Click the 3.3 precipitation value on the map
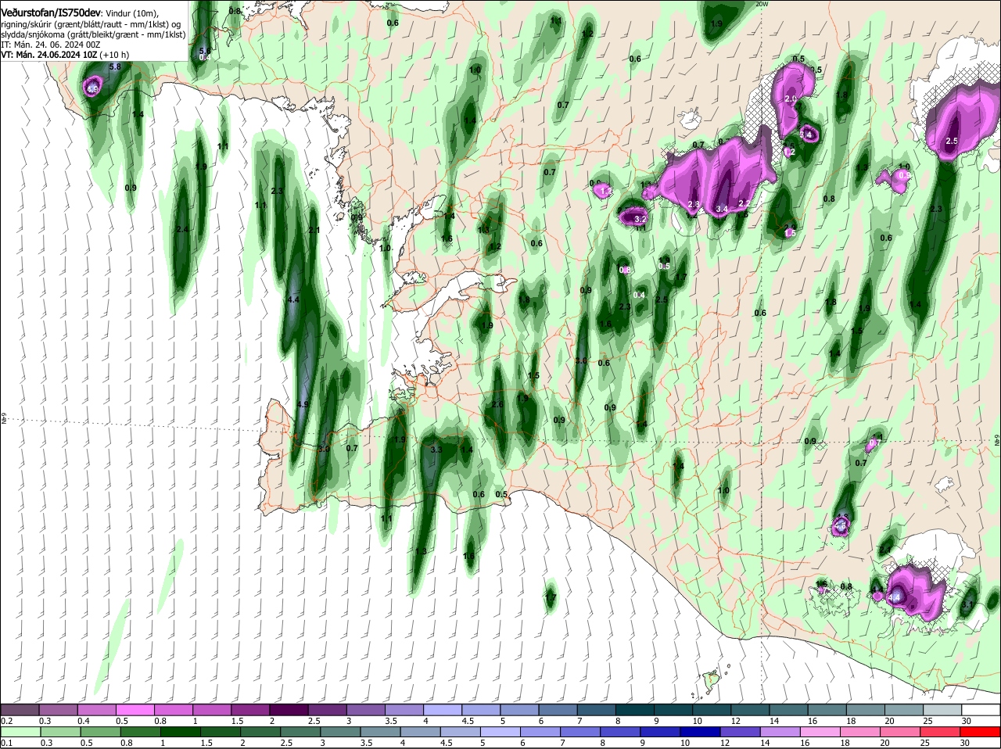Image resolution: width=1001 pixels, height=749 pixels. pos(436,450)
